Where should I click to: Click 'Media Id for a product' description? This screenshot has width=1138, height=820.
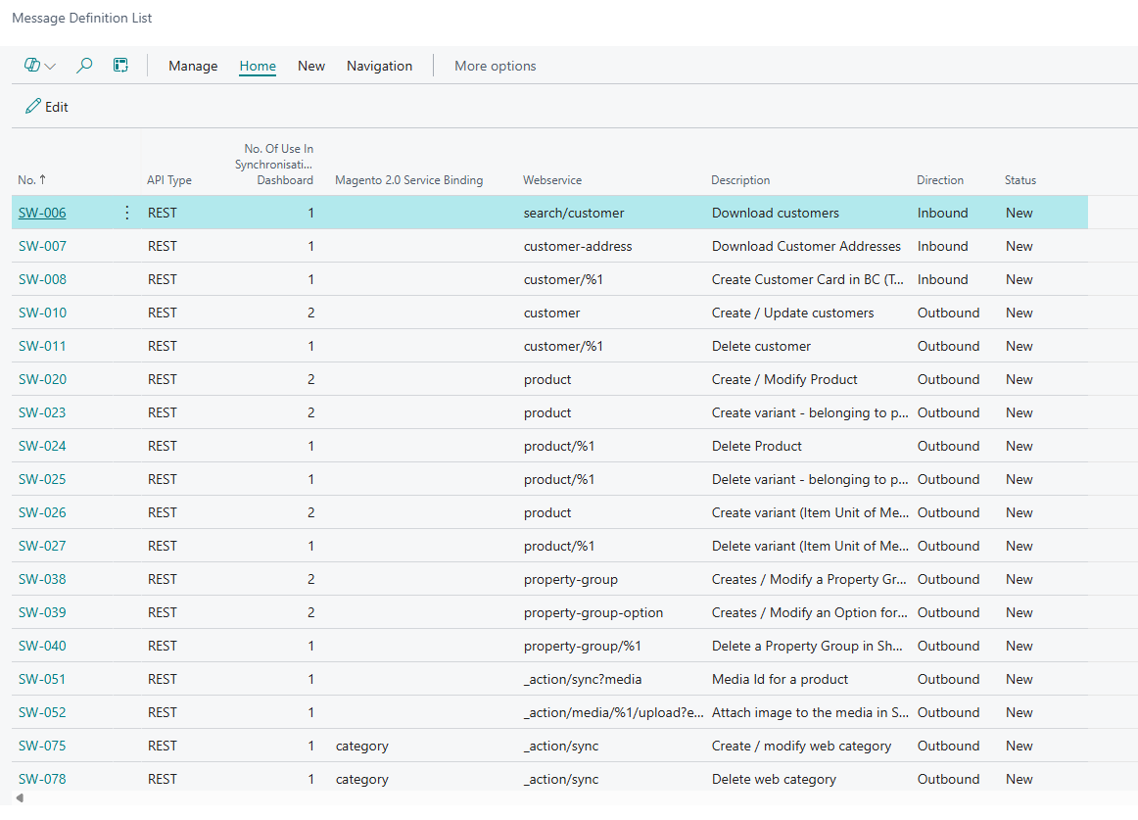[x=781, y=679]
